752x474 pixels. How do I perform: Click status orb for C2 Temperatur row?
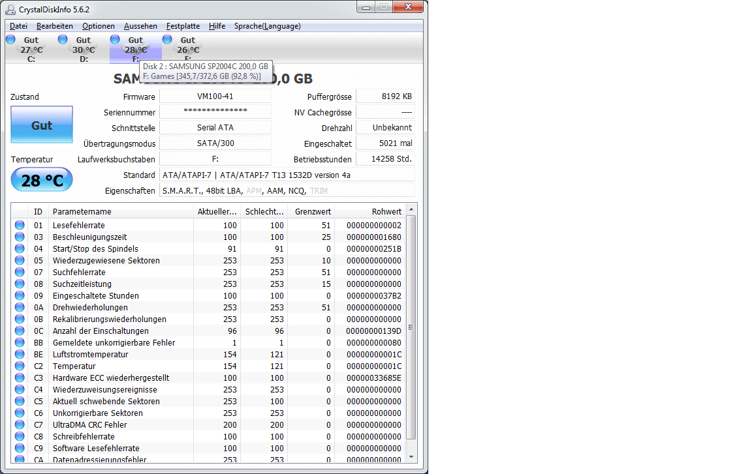(x=20, y=366)
